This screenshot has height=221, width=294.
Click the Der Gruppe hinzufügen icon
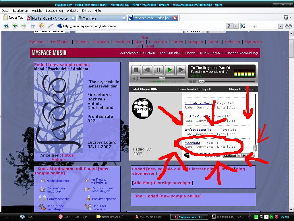[42, 207]
